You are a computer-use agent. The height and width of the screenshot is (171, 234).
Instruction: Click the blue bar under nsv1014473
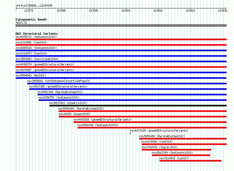[121, 56]
